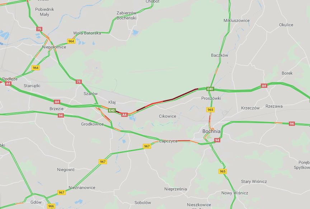The image size is (310, 209).
Task: Select the Rzezawa place label
Action: [x=274, y=106]
